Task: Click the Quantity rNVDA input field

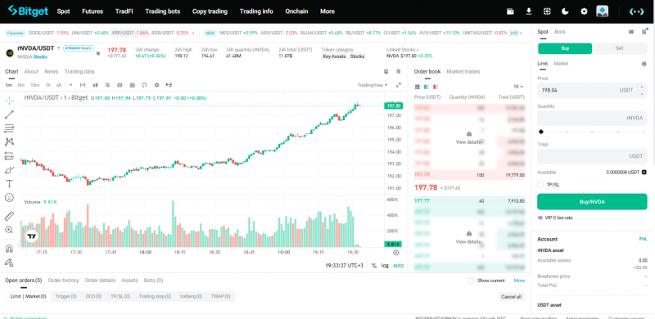Action: (x=592, y=118)
